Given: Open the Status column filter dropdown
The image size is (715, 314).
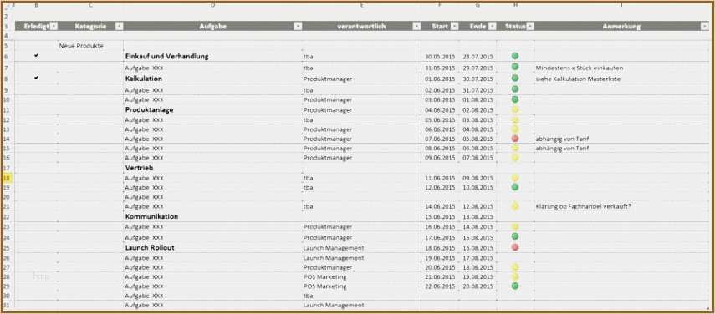Looking at the screenshot, I should (530, 27).
